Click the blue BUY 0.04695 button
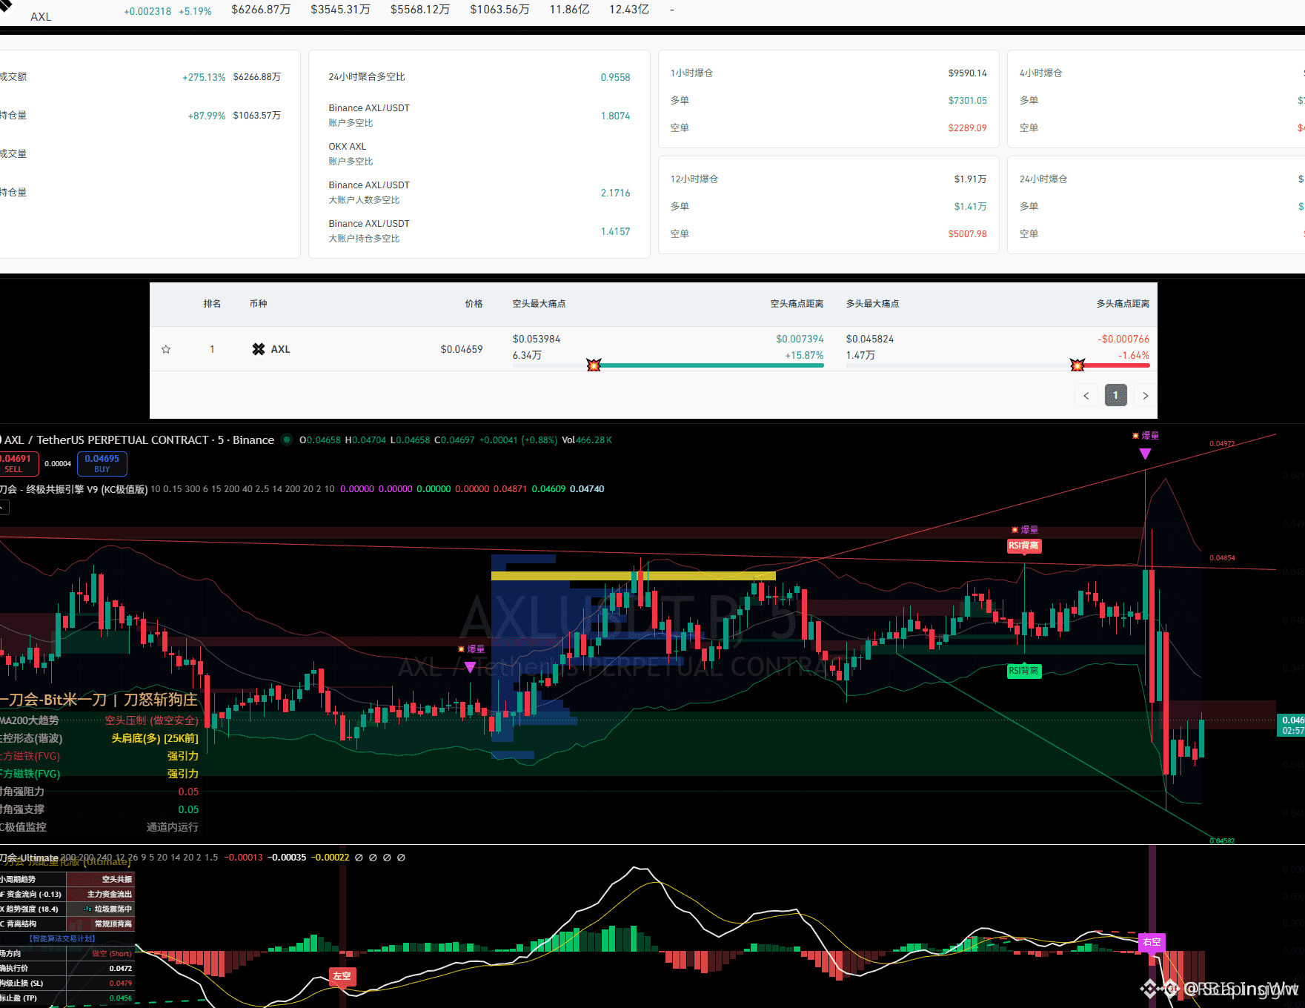This screenshot has width=1305, height=1008. tap(102, 464)
